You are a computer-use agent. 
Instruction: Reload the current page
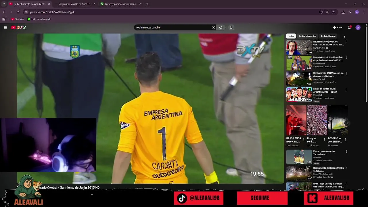(18, 12)
